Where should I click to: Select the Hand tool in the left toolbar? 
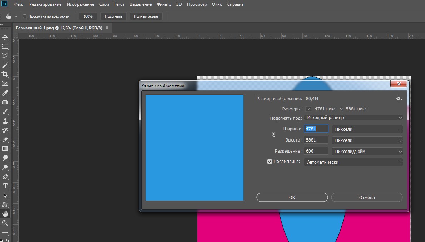click(x=5, y=214)
